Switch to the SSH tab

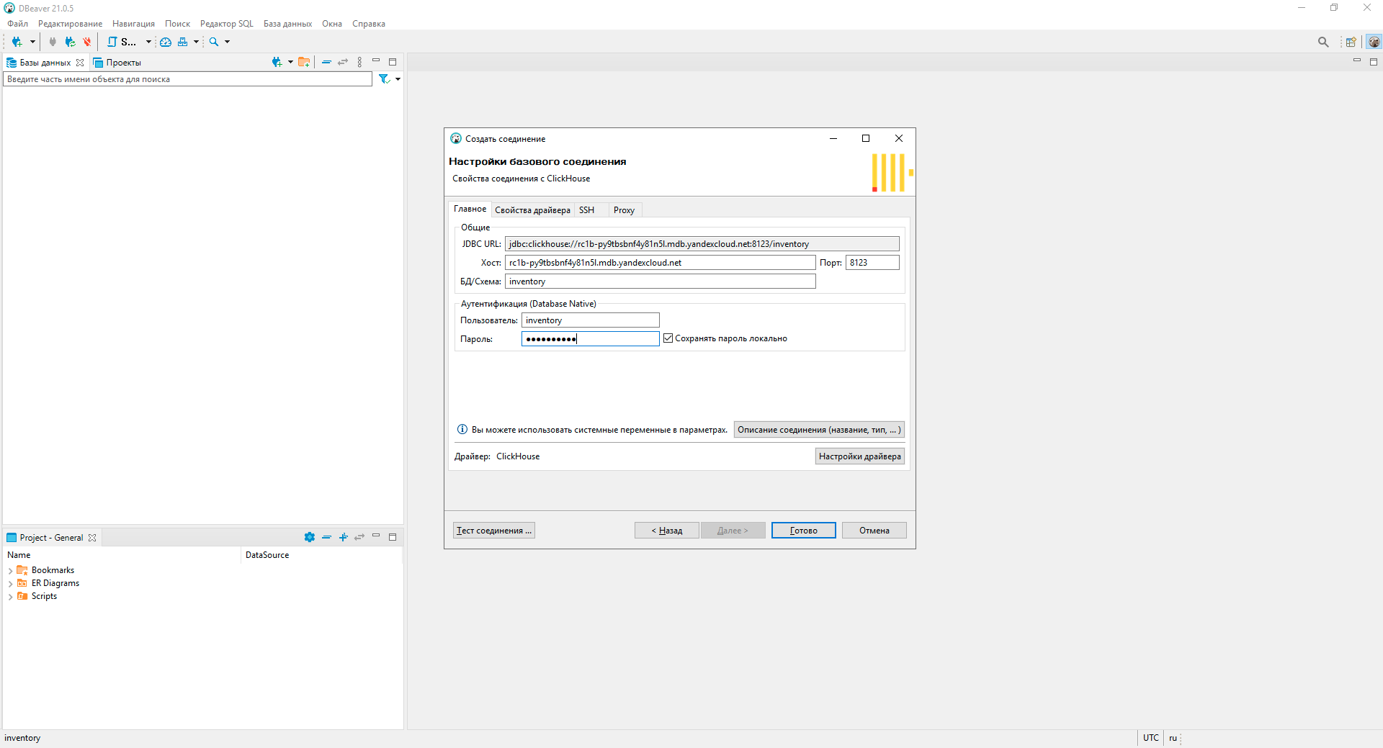point(586,210)
